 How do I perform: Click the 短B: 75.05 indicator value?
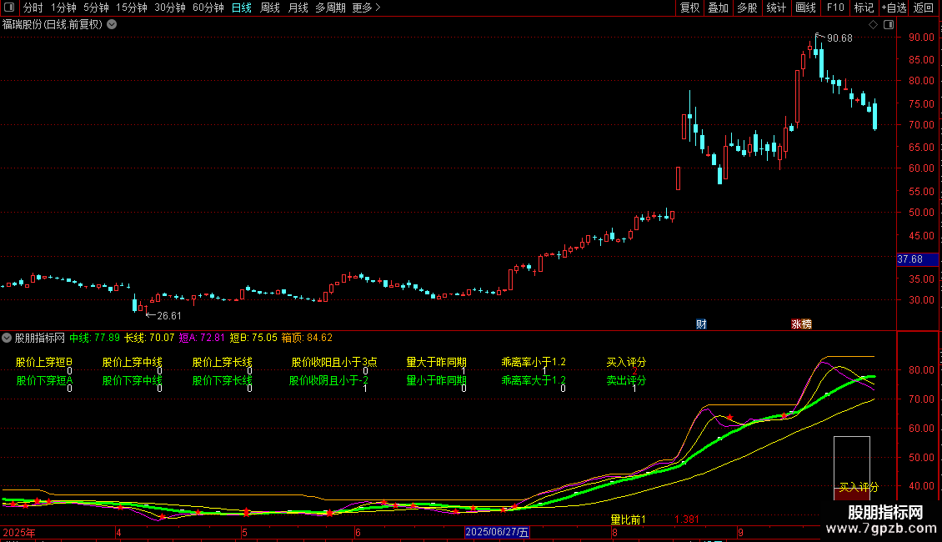[253, 338]
